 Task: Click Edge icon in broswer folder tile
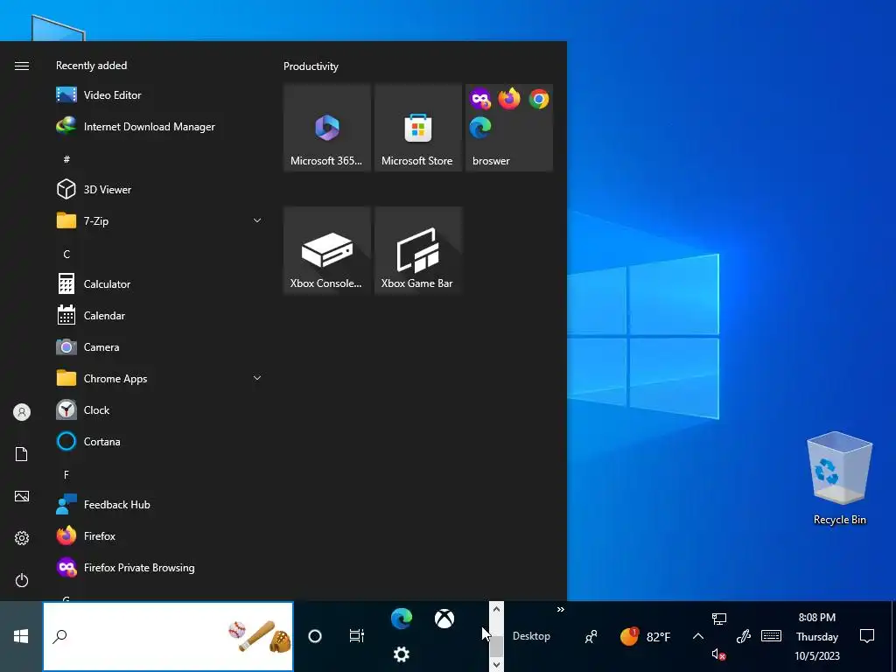(480, 128)
